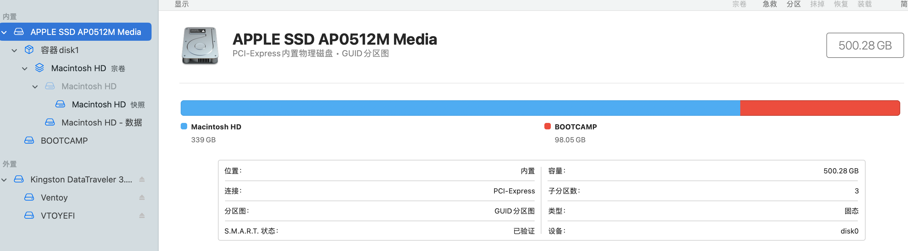This screenshot has height=251, width=908.
Task: Click the APPLE SSD drive icon in sidebar
Action: (x=19, y=32)
